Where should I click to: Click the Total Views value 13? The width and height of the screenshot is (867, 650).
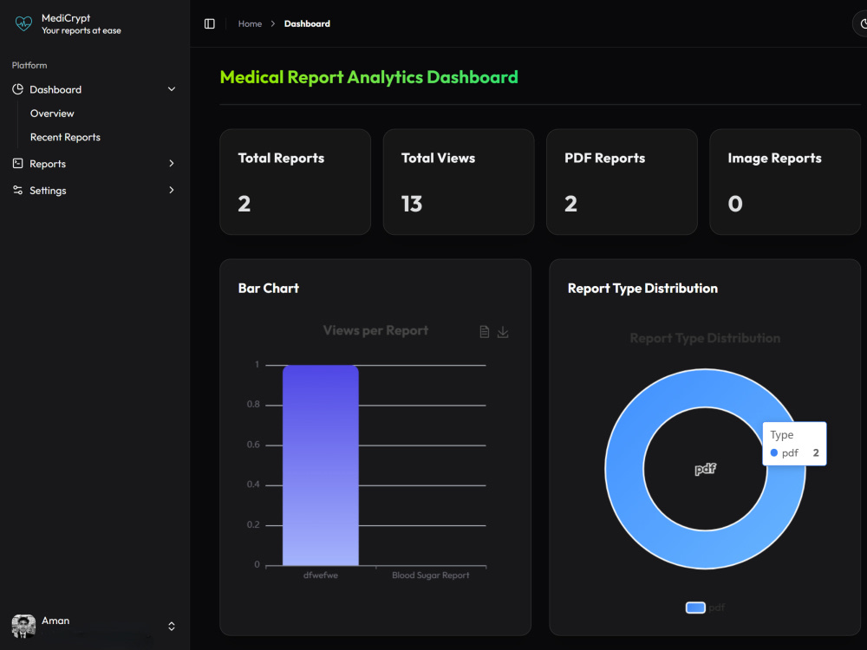click(x=412, y=204)
